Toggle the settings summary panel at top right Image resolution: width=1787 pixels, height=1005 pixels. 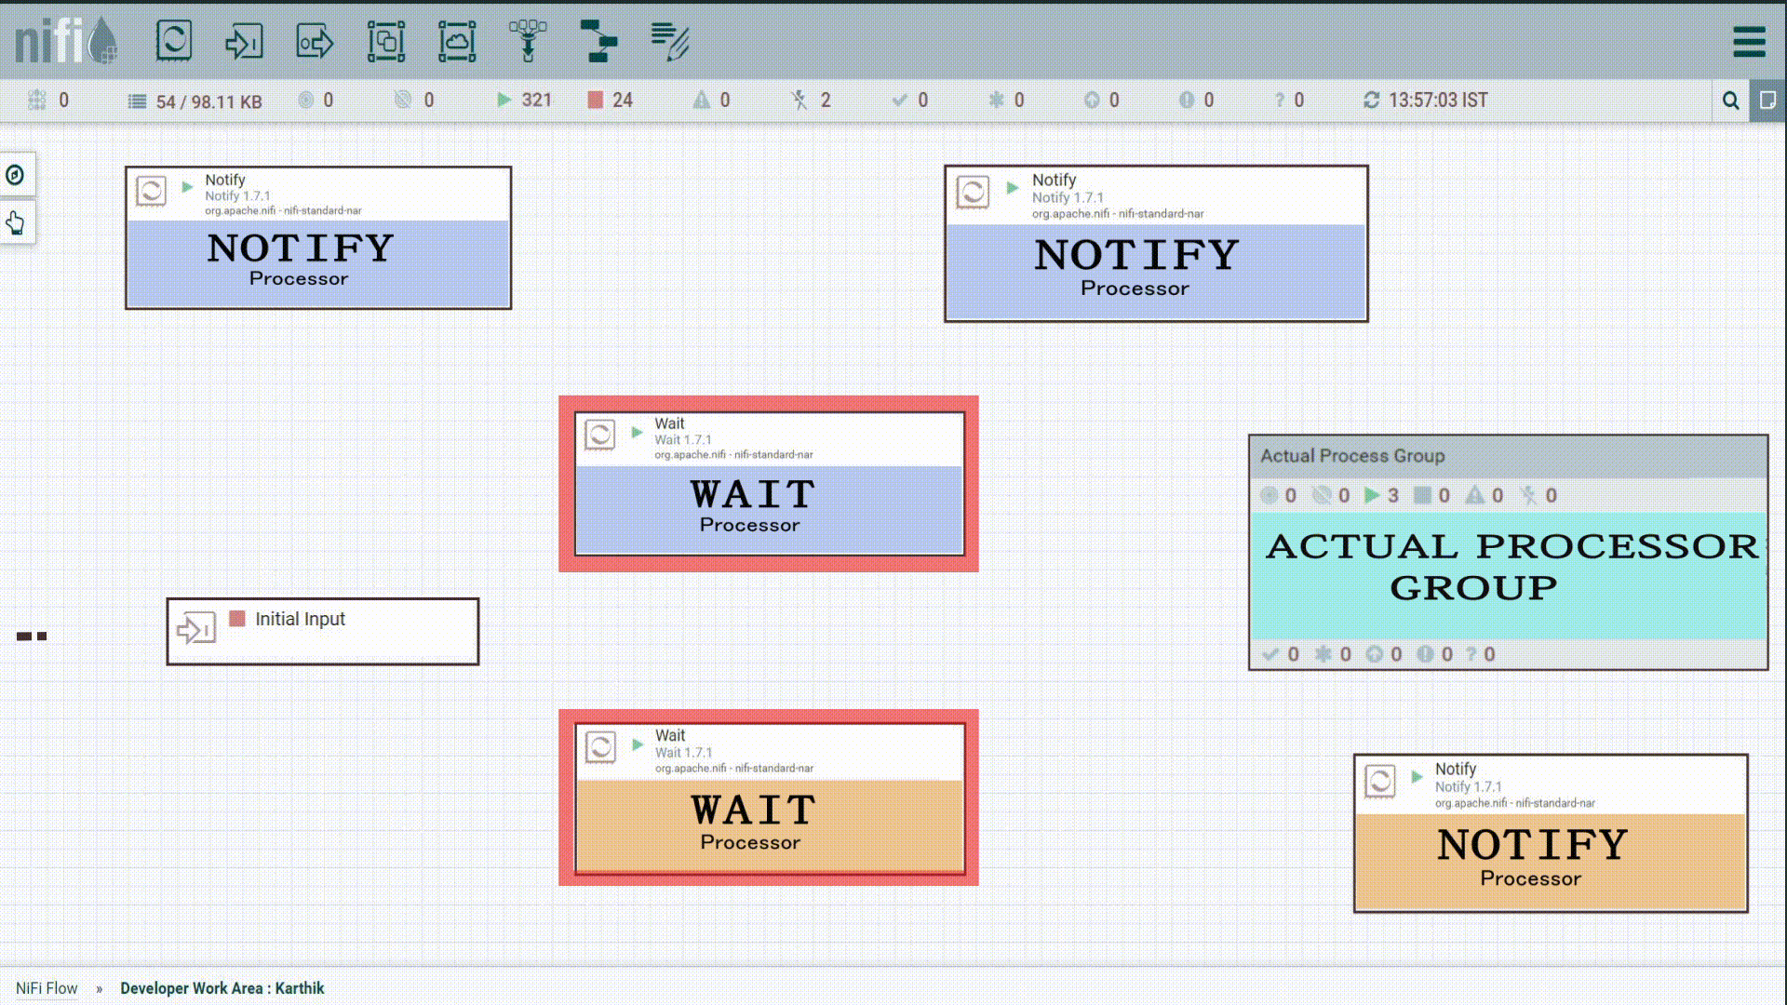click(x=1768, y=100)
